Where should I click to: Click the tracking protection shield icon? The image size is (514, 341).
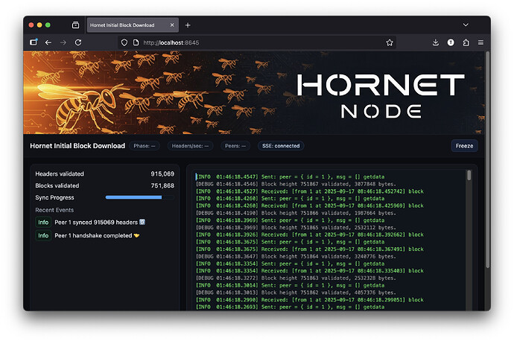pos(124,43)
